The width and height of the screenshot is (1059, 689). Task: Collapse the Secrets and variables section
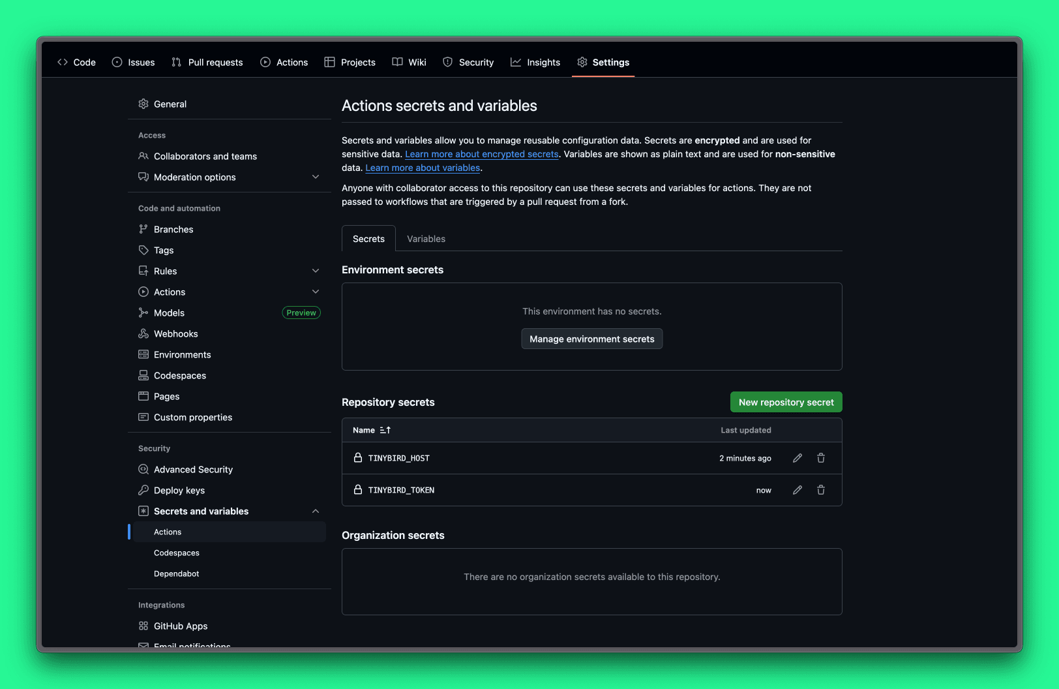pyautogui.click(x=316, y=511)
